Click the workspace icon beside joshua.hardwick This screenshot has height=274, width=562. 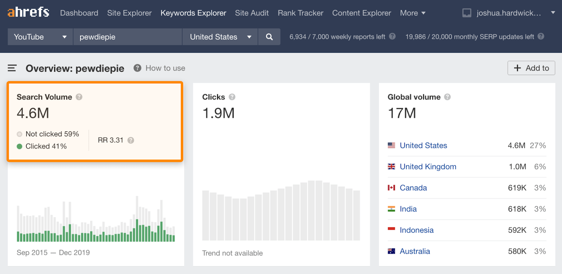coord(466,13)
